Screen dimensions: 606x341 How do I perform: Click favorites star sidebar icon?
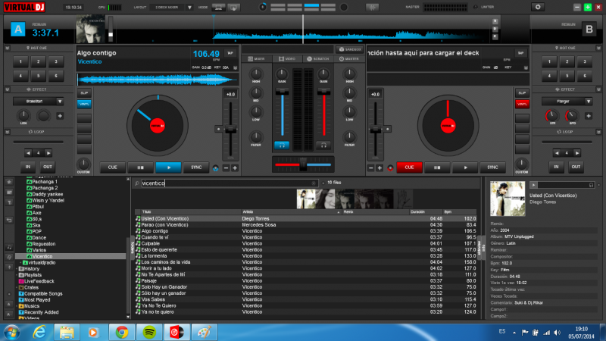pos(9,182)
